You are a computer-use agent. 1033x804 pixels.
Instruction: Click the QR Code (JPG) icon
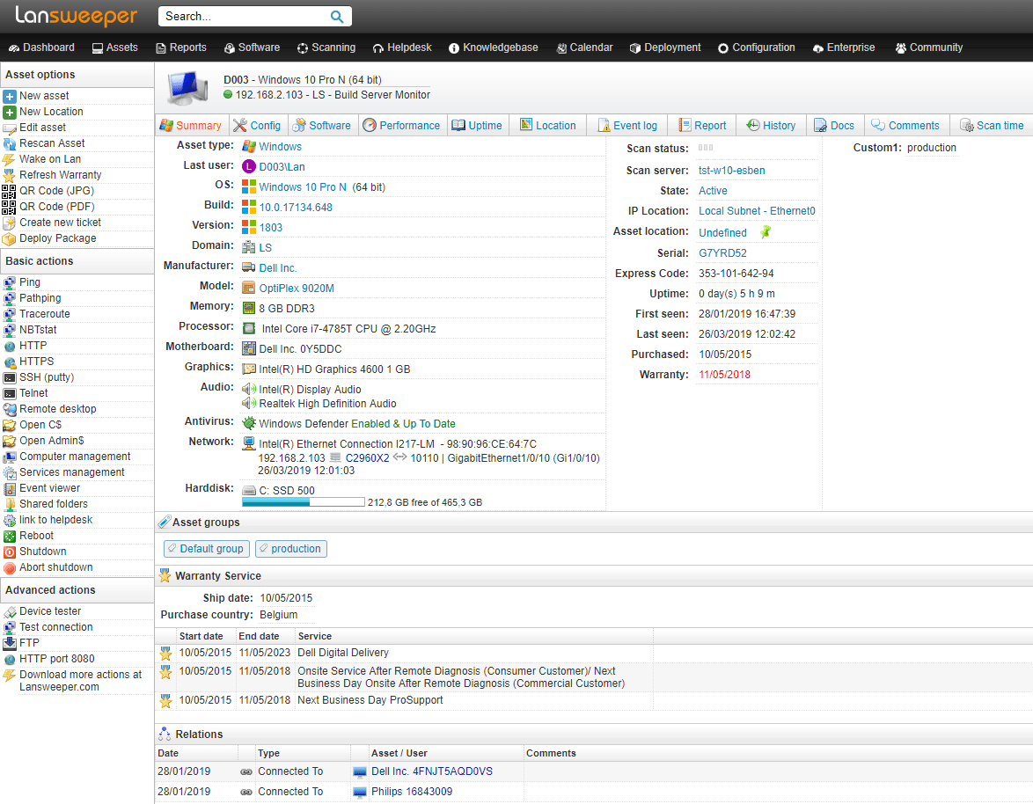point(10,191)
